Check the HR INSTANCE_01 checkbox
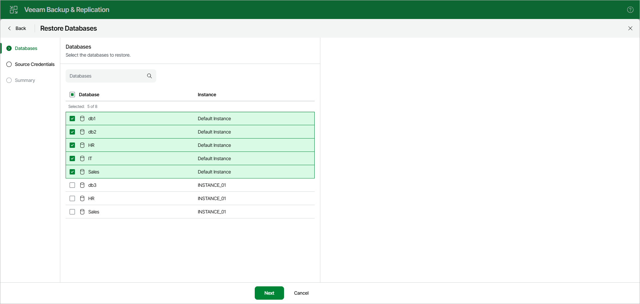The height and width of the screenshot is (304, 640). click(72, 198)
